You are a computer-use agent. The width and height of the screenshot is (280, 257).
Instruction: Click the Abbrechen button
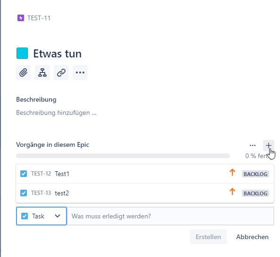click(252, 237)
